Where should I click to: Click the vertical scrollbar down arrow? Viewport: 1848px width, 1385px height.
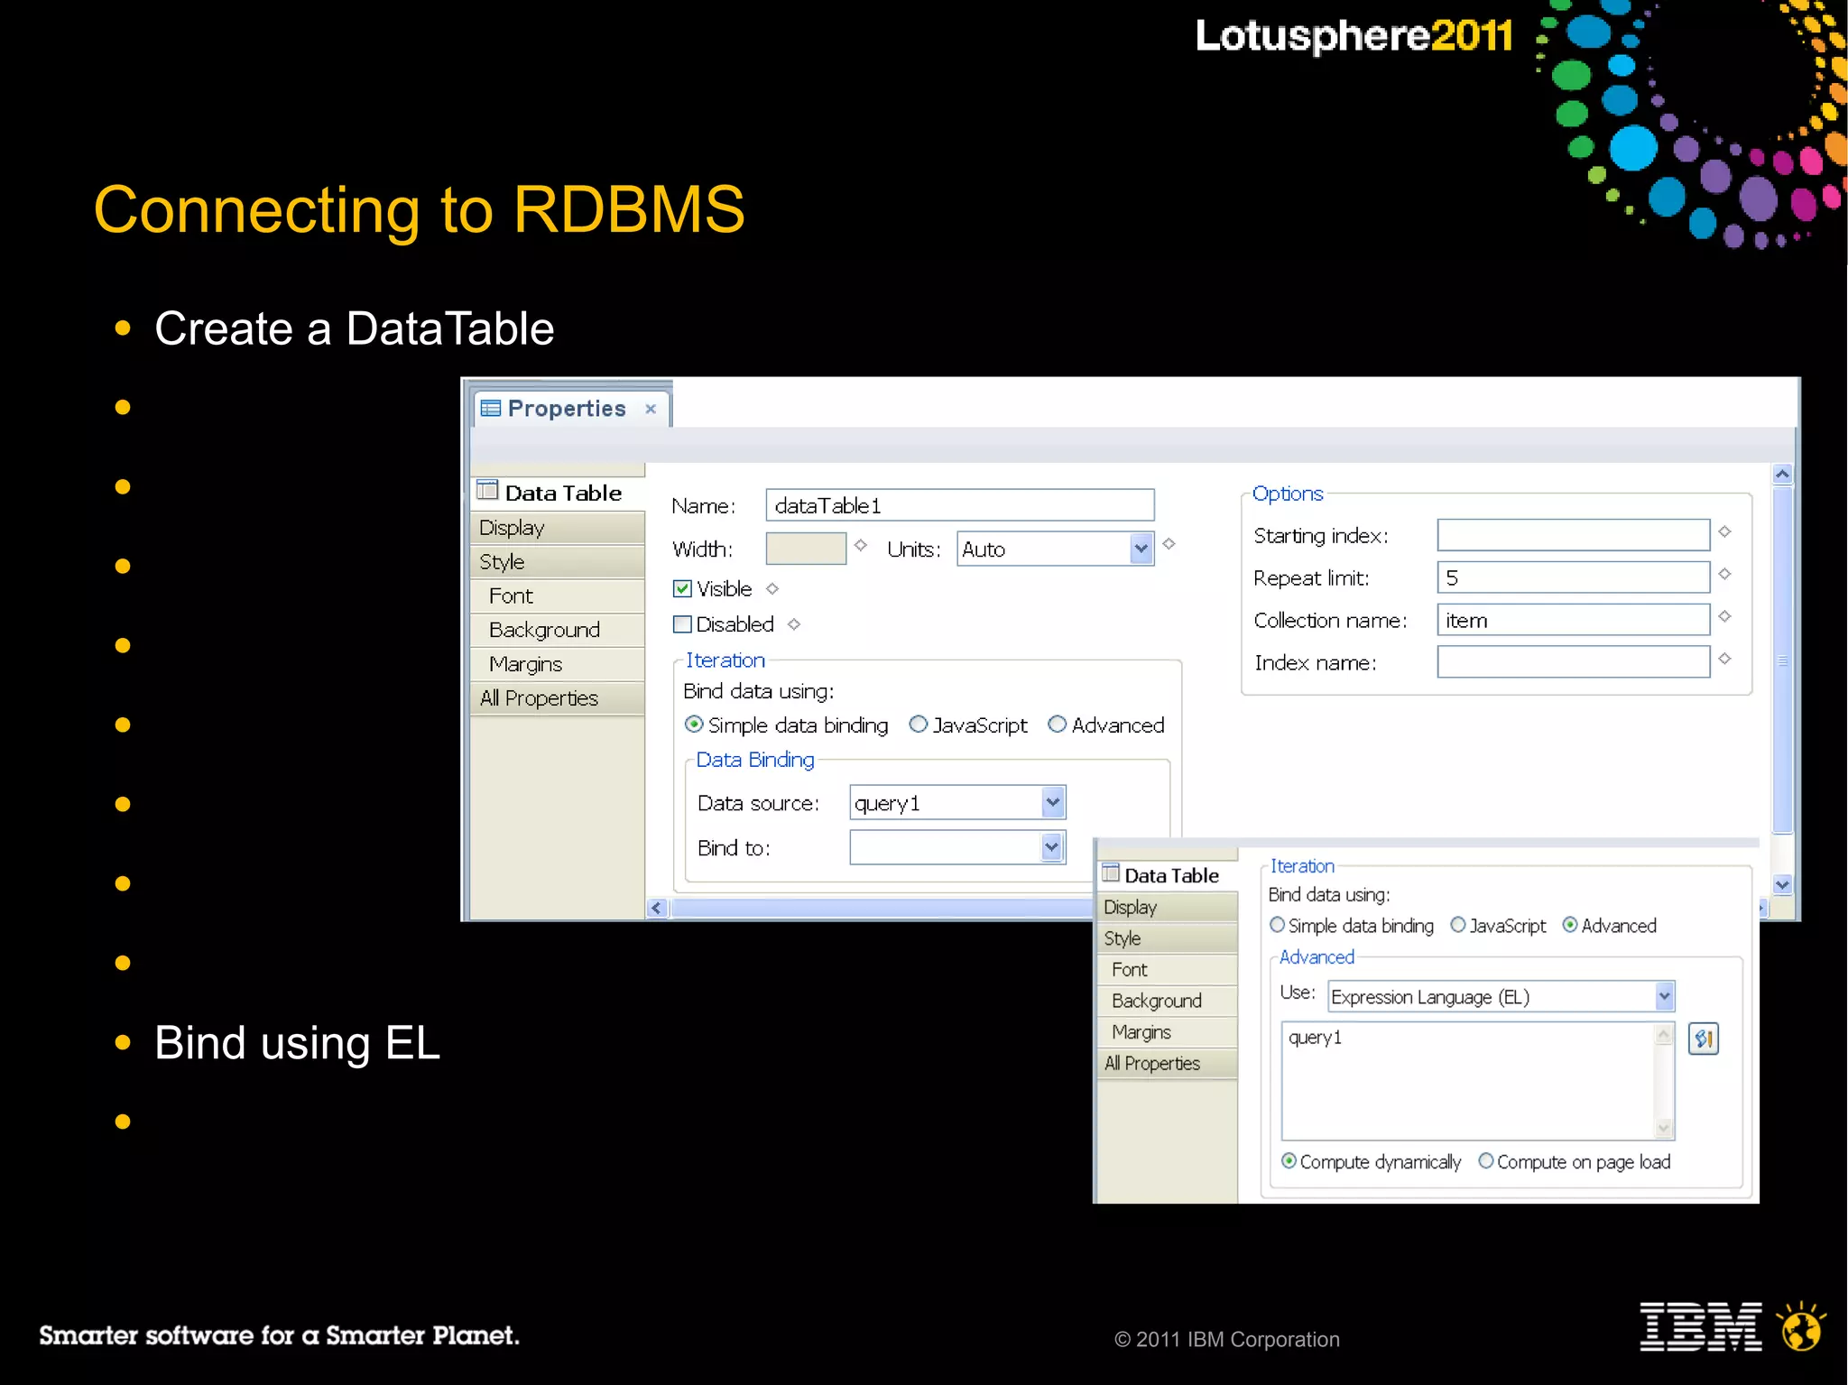click(x=1782, y=885)
